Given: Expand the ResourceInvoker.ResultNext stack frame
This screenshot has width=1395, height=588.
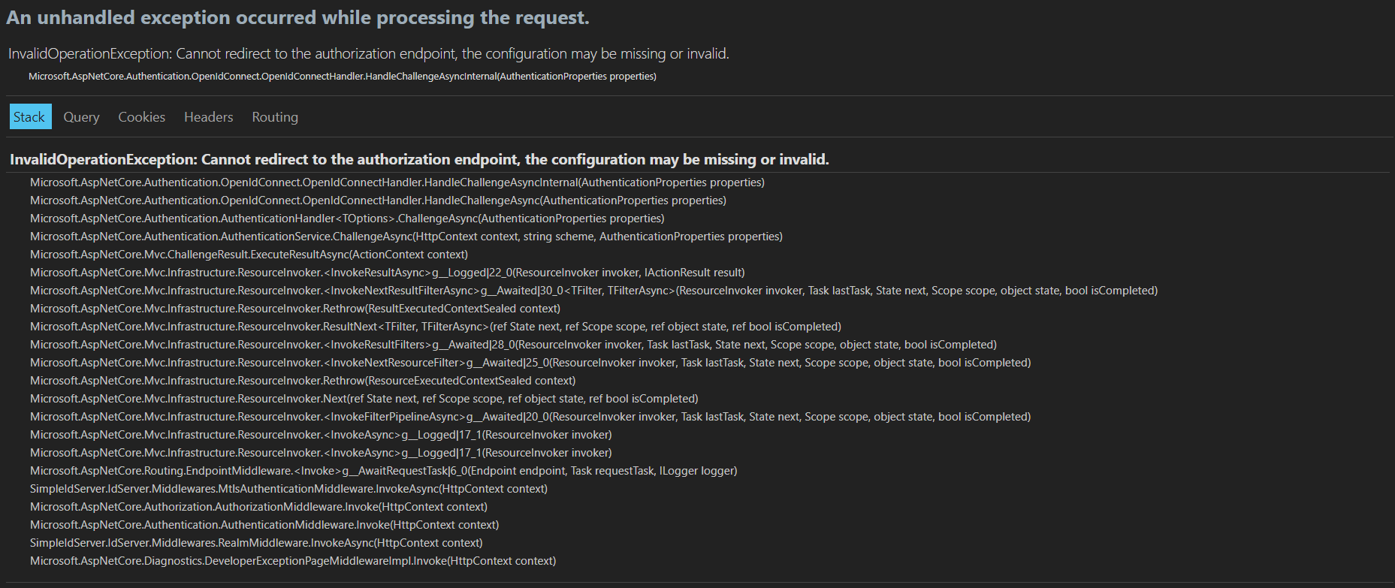Looking at the screenshot, I should click(435, 326).
